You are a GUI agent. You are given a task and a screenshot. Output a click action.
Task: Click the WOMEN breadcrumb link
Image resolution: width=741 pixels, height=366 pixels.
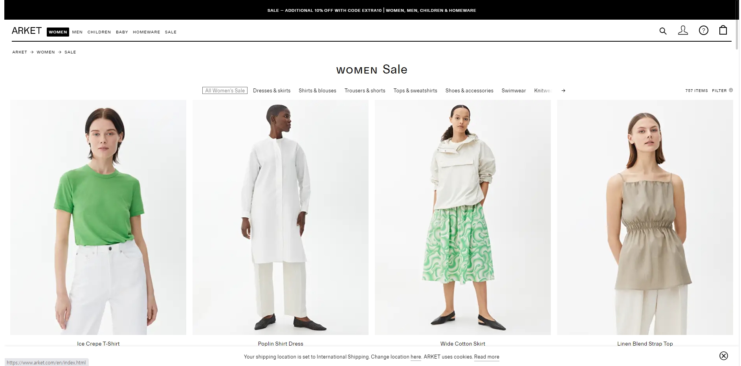point(46,52)
